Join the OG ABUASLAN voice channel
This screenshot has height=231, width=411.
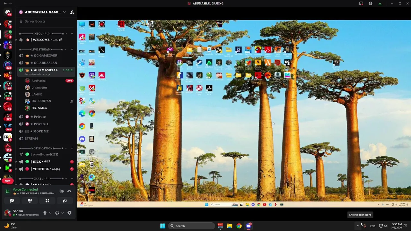[46, 63]
